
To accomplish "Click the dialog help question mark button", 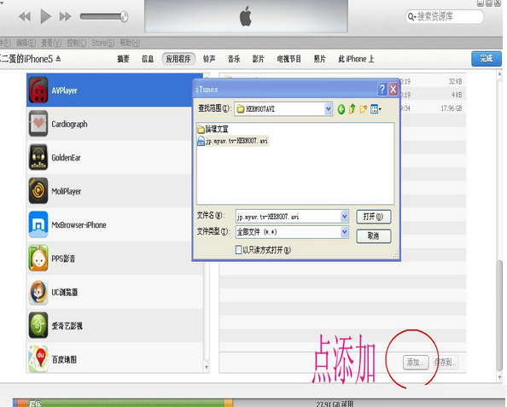I will pyautogui.click(x=382, y=89).
